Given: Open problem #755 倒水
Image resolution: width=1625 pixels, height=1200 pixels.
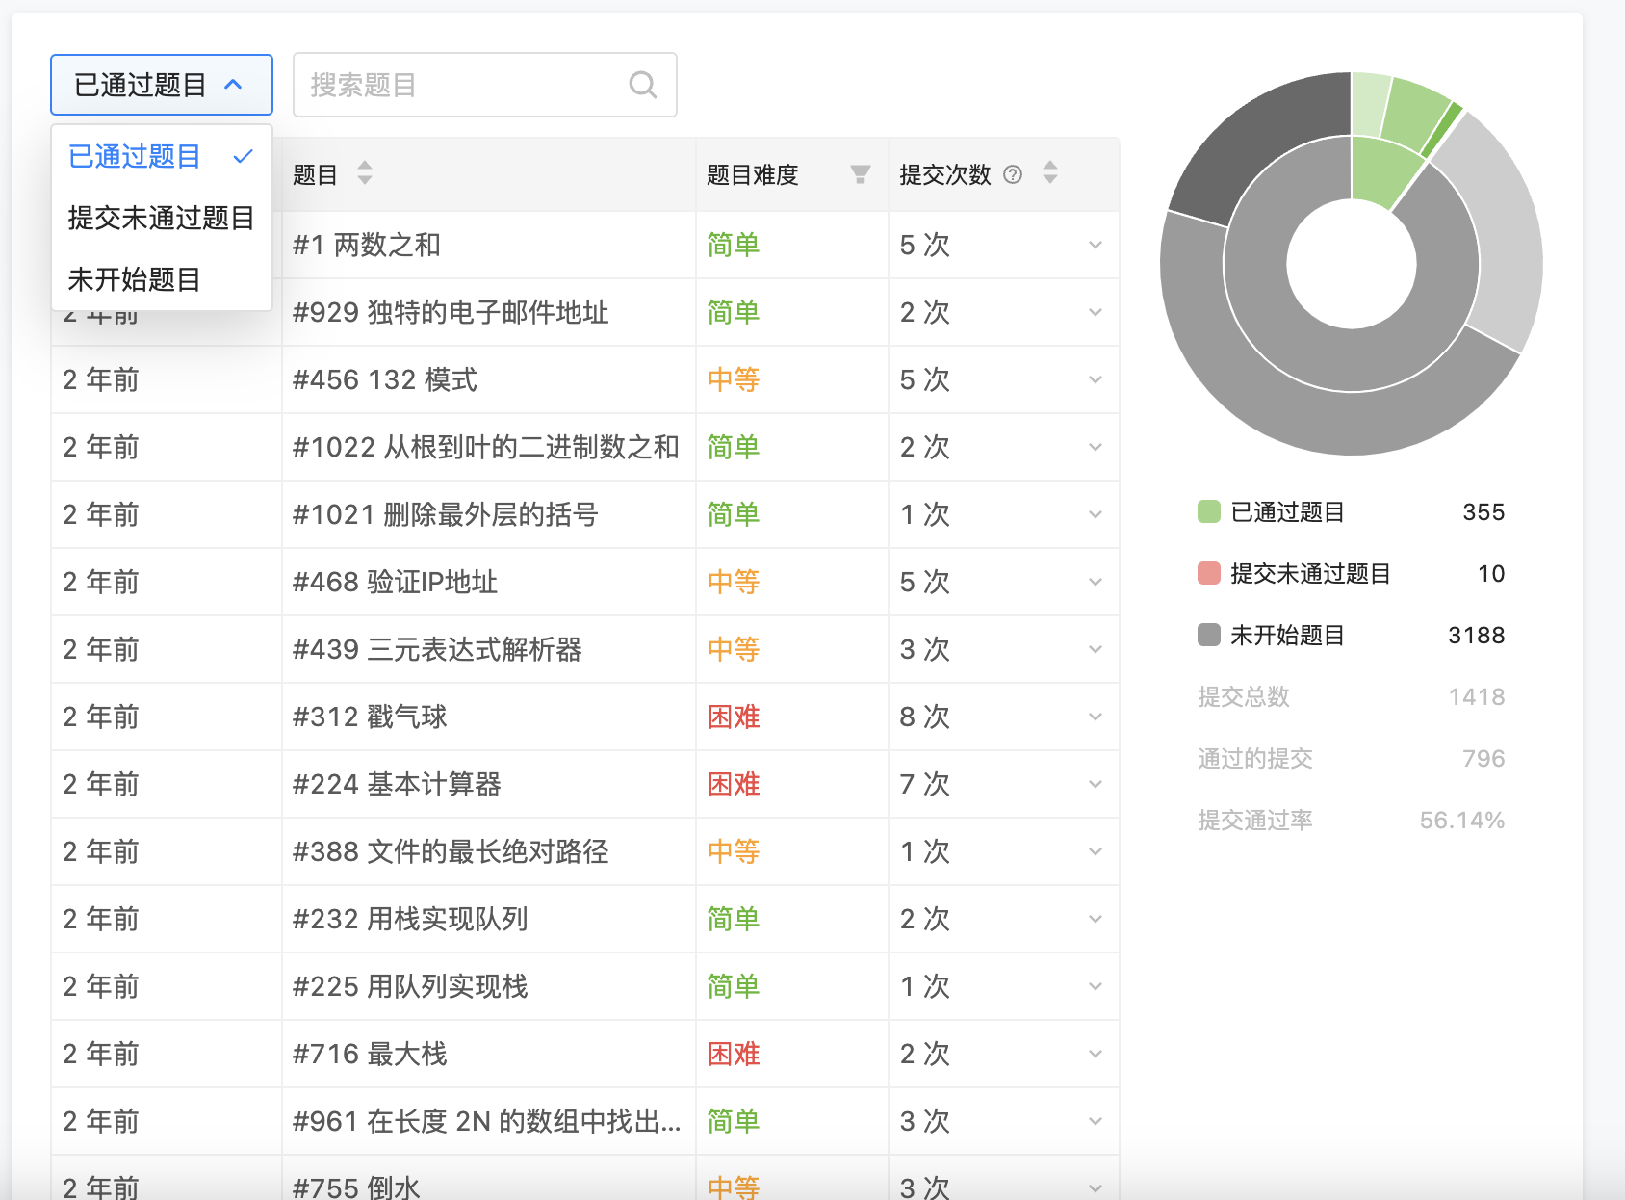Looking at the screenshot, I should pos(356,1187).
